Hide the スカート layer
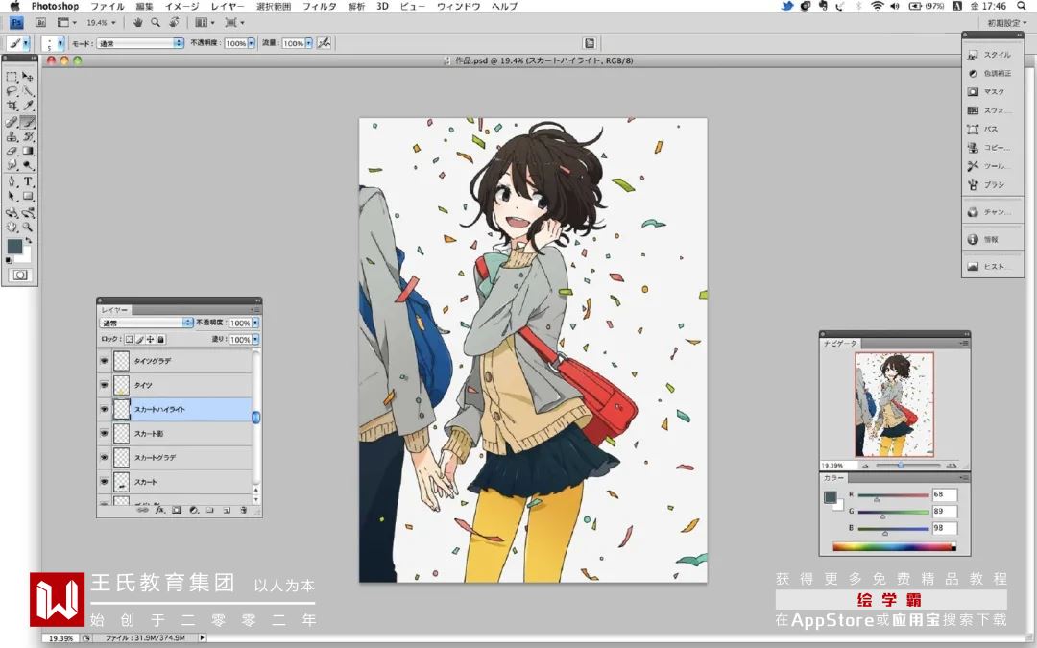1037x648 pixels. (104, 482)
